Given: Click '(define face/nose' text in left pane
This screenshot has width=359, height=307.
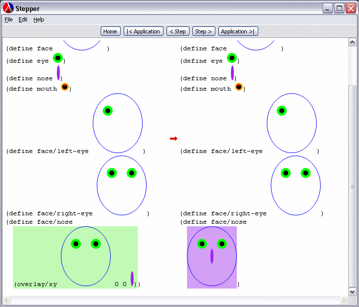Looking at the screenshot, I should (39, 222).
